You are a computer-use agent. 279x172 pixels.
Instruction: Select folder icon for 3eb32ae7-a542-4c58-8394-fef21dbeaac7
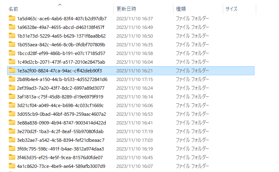click(12, 140)
